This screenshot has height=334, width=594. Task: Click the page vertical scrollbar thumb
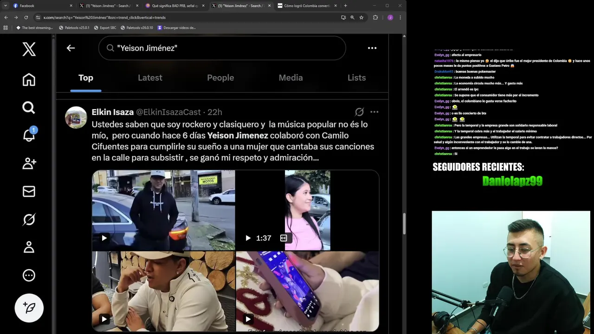404,224
